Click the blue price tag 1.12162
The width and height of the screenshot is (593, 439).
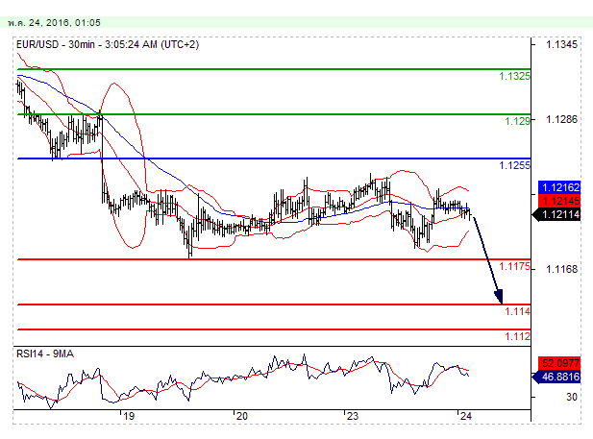pyautogui.click(x=559, y=187)
